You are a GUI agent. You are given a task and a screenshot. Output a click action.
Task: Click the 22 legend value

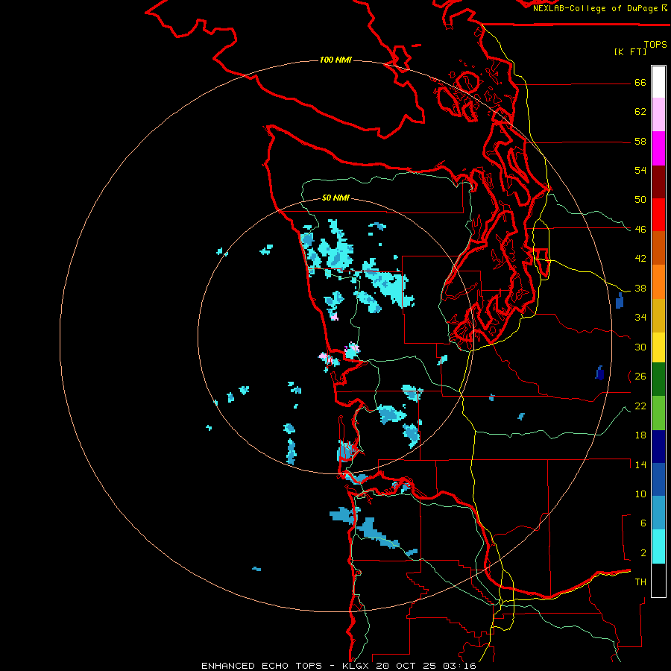click(640, 406)
